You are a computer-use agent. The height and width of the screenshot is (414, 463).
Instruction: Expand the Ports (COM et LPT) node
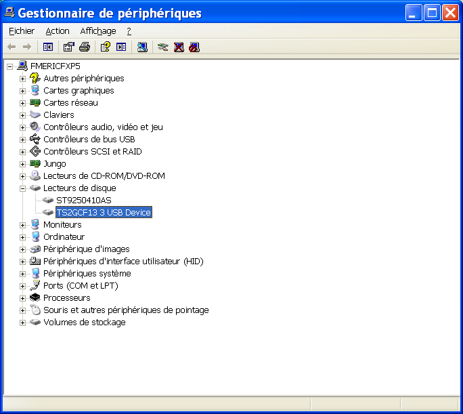coord(22,286)
